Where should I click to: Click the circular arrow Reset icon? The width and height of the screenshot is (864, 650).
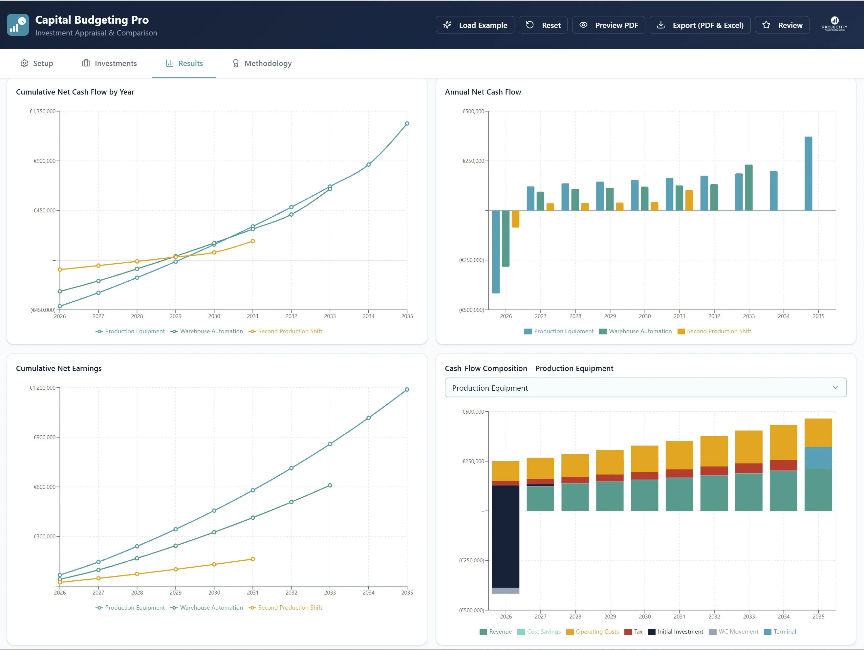click(529, 25)
